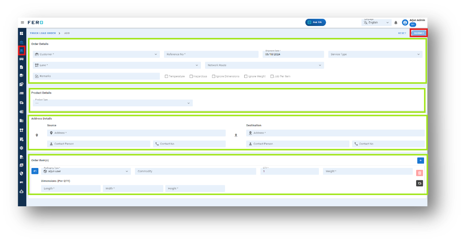Open the route lane icon in the sidebar
The height and width of the screenshot is (242, 464).
click(x=21, y=130)
